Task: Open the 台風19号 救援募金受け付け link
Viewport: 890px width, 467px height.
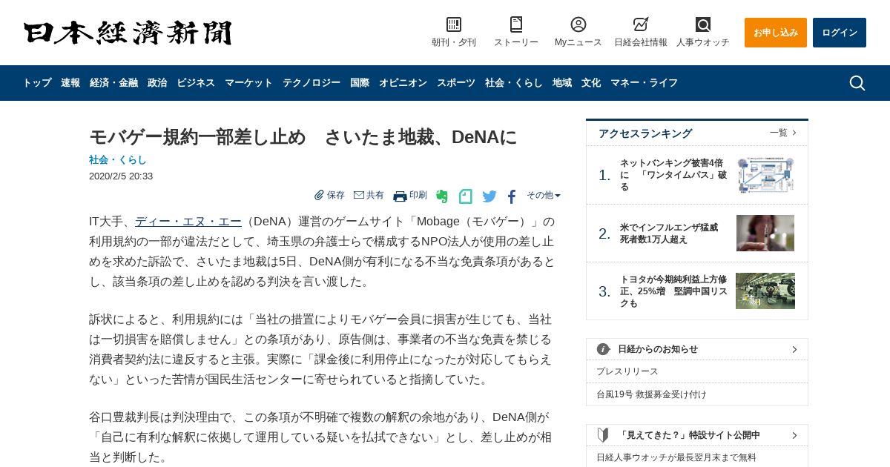Action: [651, 394]
